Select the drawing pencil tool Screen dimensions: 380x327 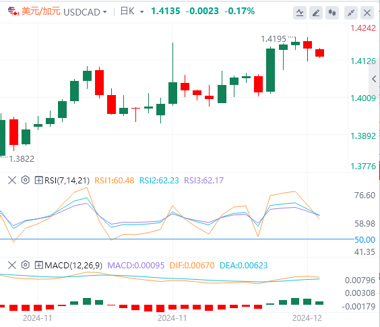tap(316, 13)
